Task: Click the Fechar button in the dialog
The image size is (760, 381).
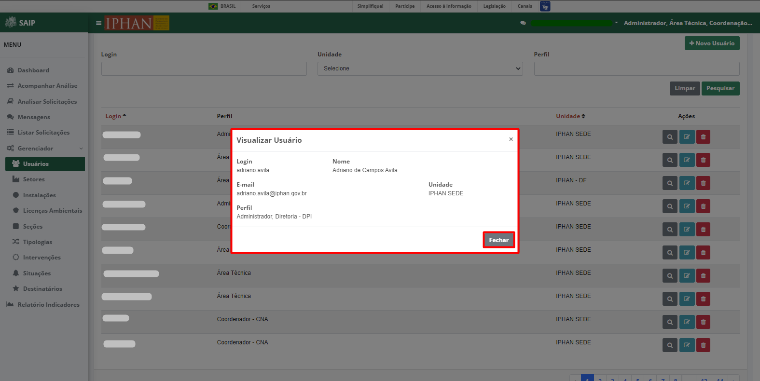Action: [498, 240]
